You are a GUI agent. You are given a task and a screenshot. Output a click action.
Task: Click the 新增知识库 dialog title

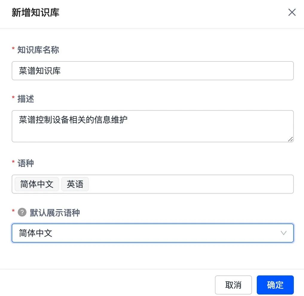tap(36, 13)
